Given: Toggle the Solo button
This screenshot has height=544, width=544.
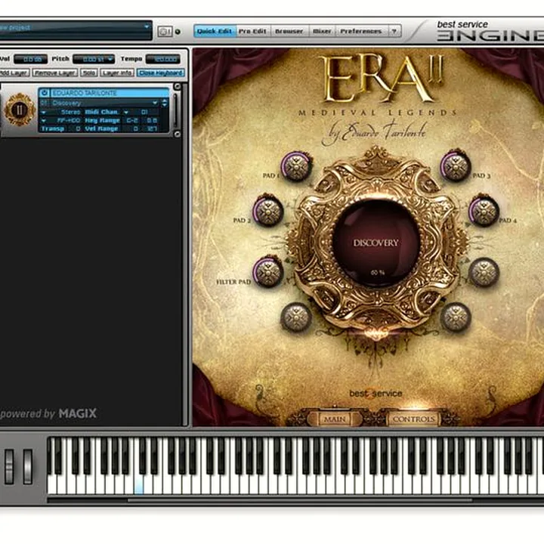Looking at the screenshot, I should pos(89,73).
